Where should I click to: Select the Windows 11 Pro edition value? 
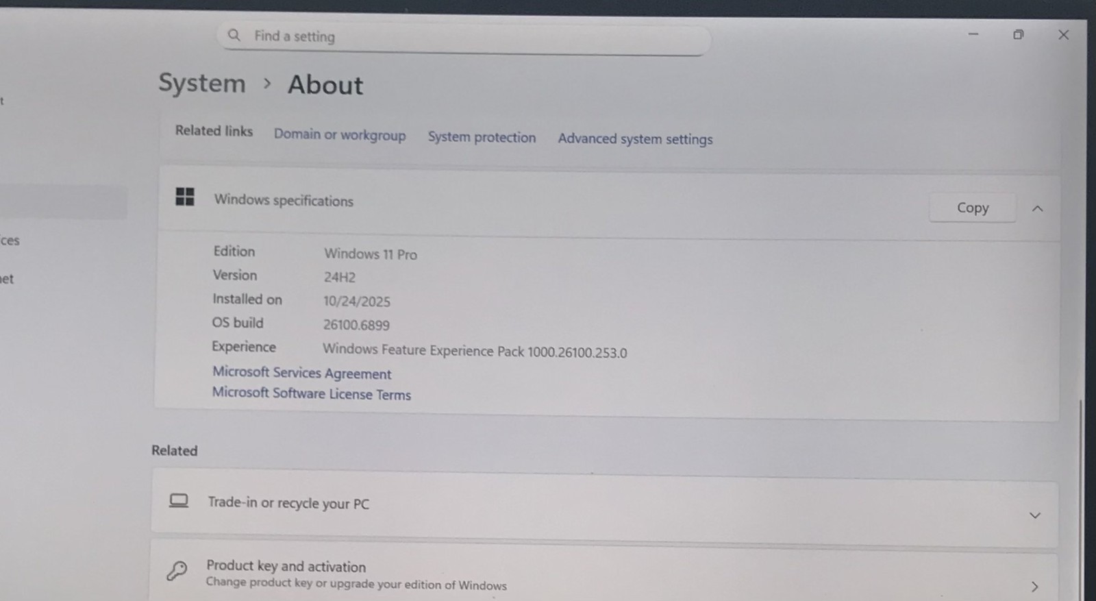(371, 254)
